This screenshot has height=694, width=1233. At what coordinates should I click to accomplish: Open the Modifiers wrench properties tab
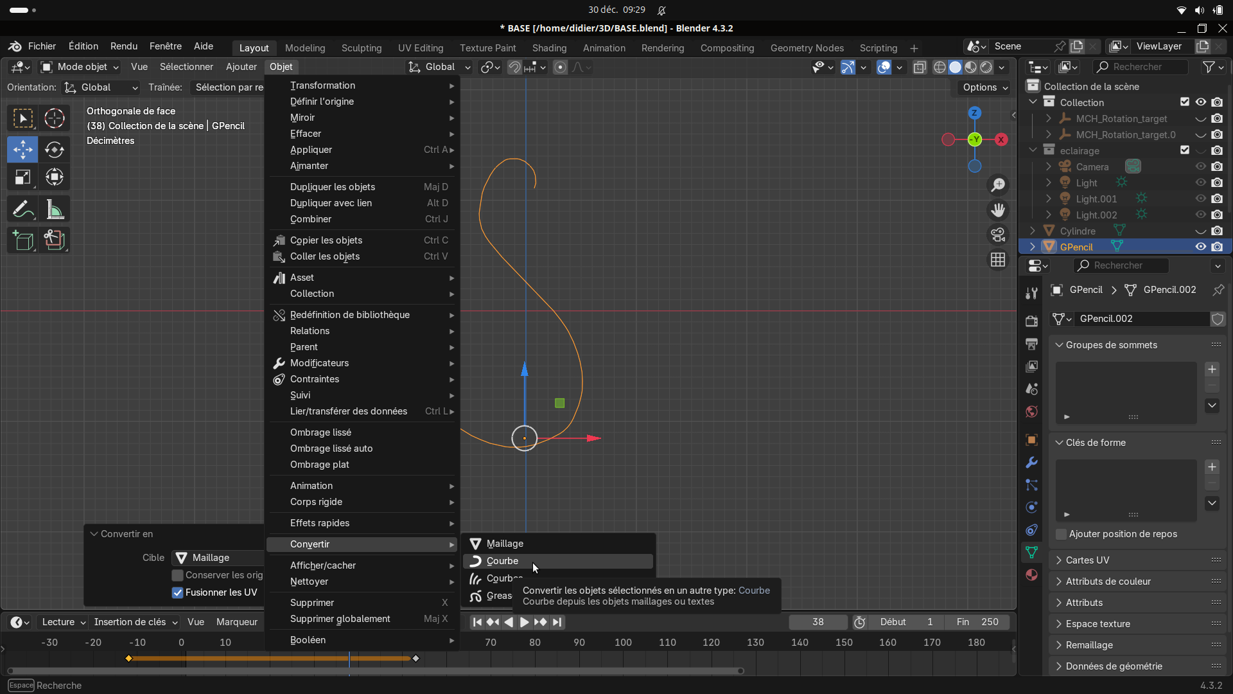(1031, 463)
